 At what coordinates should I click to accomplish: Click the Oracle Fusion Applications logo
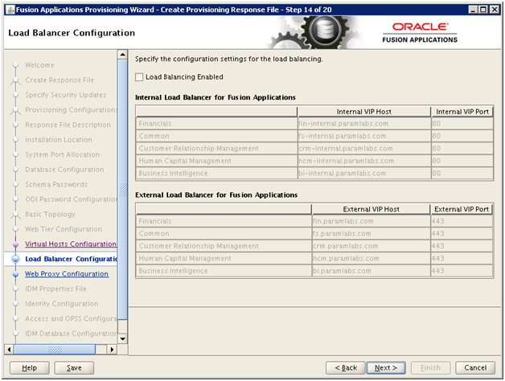pos(420,33)
